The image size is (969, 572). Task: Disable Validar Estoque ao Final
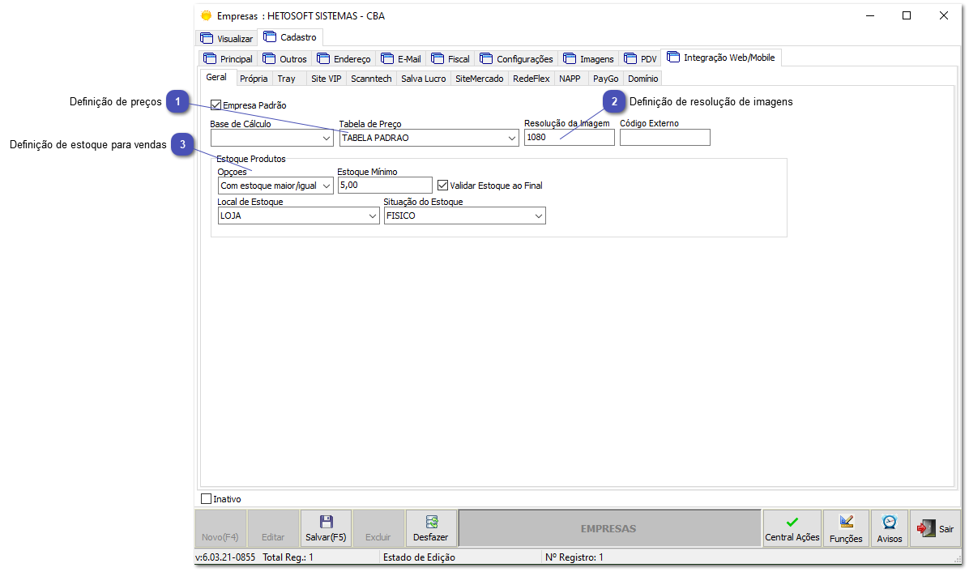pos(442,185)
